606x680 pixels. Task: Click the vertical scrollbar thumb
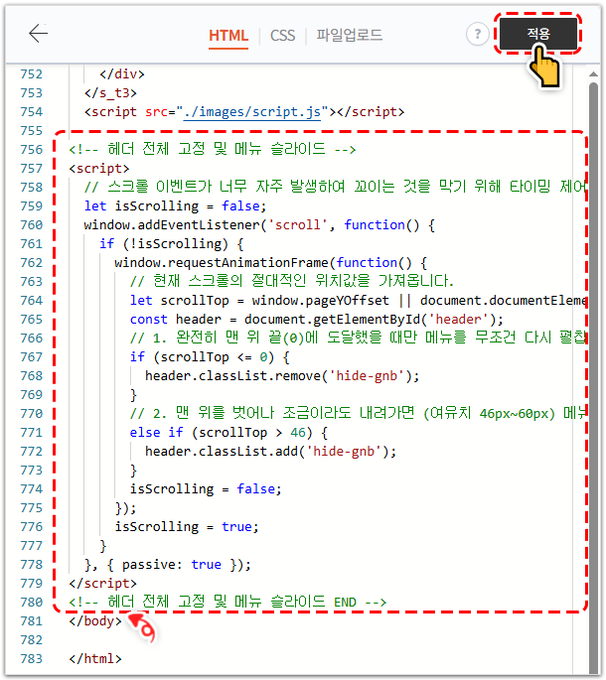593,377
